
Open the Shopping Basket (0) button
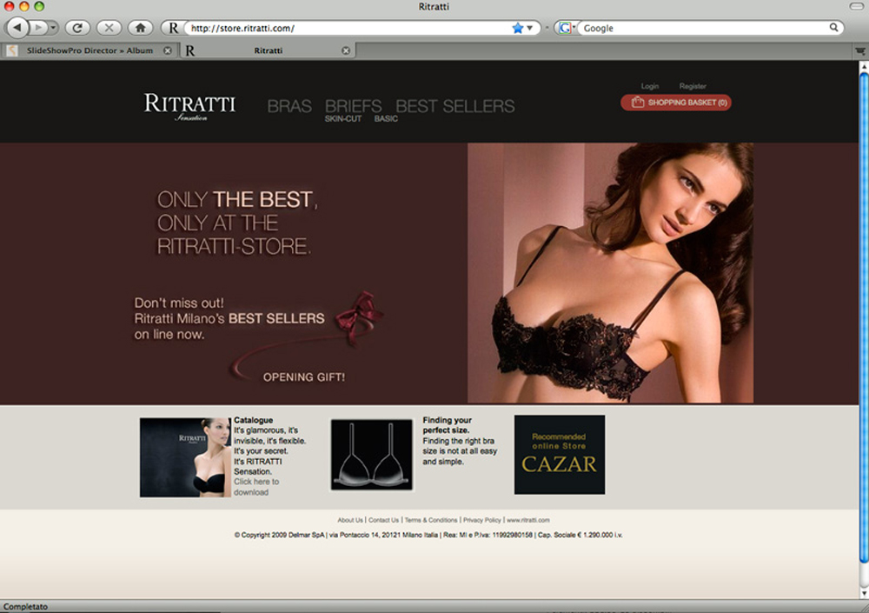[x=676, y=103]
